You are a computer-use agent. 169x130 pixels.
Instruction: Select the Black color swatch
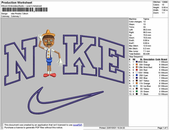coord(137,94)
